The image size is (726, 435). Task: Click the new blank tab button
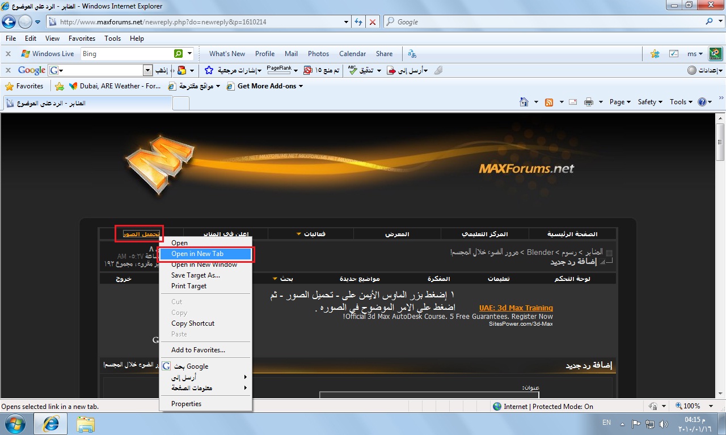pyautogui.click(x=180, y=103)
